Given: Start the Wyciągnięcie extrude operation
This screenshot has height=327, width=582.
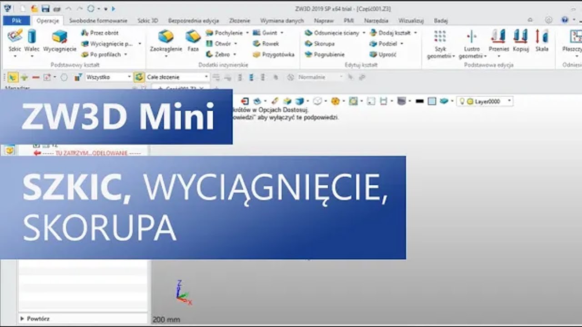Looking at the screenshot, I should pos(60,41).
